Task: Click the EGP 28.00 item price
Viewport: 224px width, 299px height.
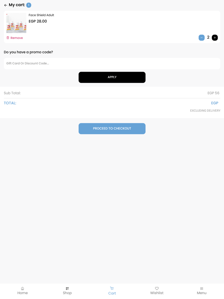Action: coord(38,21)
